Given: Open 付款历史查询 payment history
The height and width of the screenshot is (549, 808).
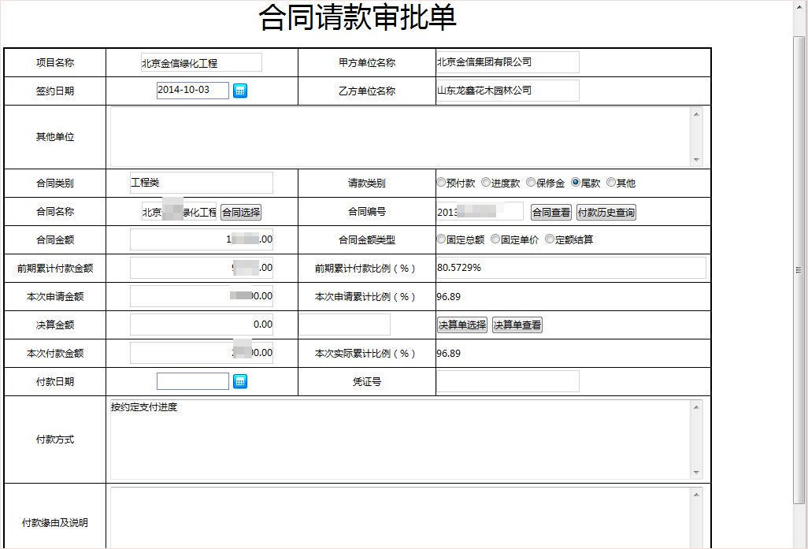Looking at the screenshot, I should (606, 212).
